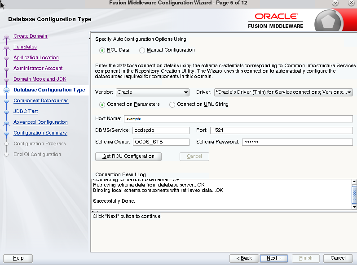Navigate to Administrator Account step
This screenshot has width=357, height=265.
(x=38, y=68)
